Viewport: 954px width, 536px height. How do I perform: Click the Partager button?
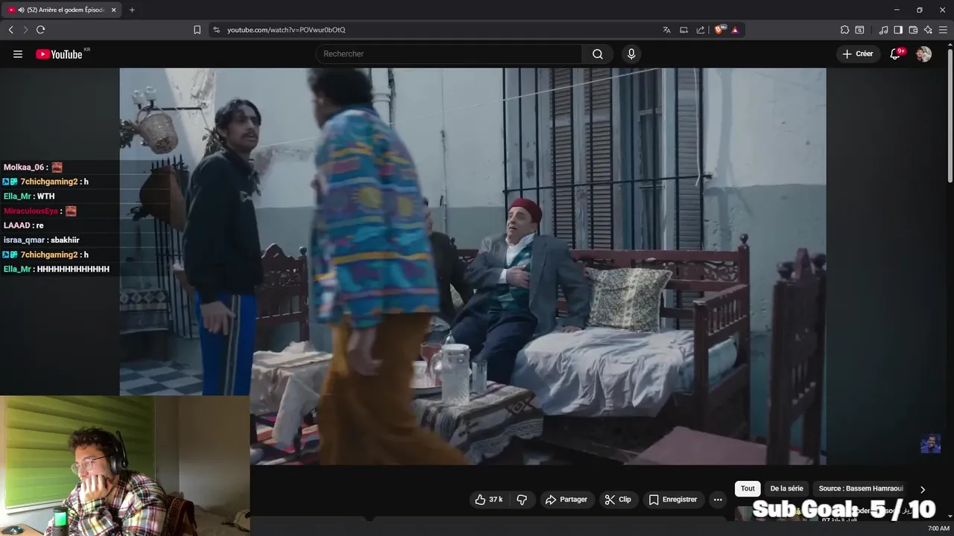(x=566, y=500)
